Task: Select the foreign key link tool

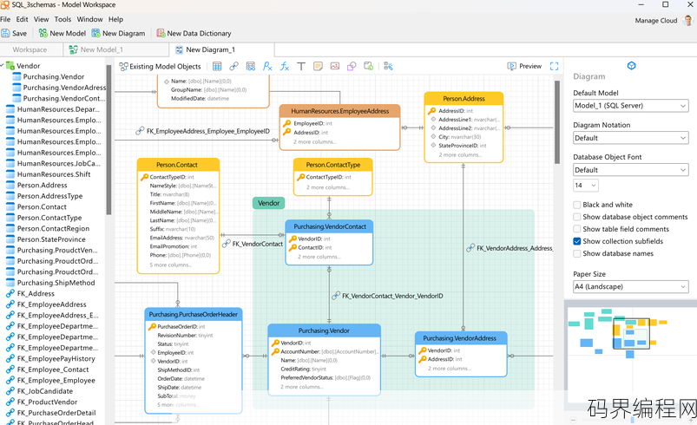Action: point(233,67)
